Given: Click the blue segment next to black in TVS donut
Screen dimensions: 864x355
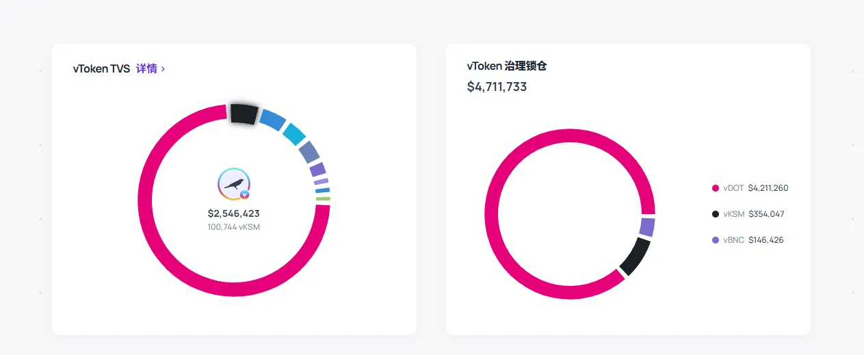Looking at the screenshot, I should (x=272, y=120).
